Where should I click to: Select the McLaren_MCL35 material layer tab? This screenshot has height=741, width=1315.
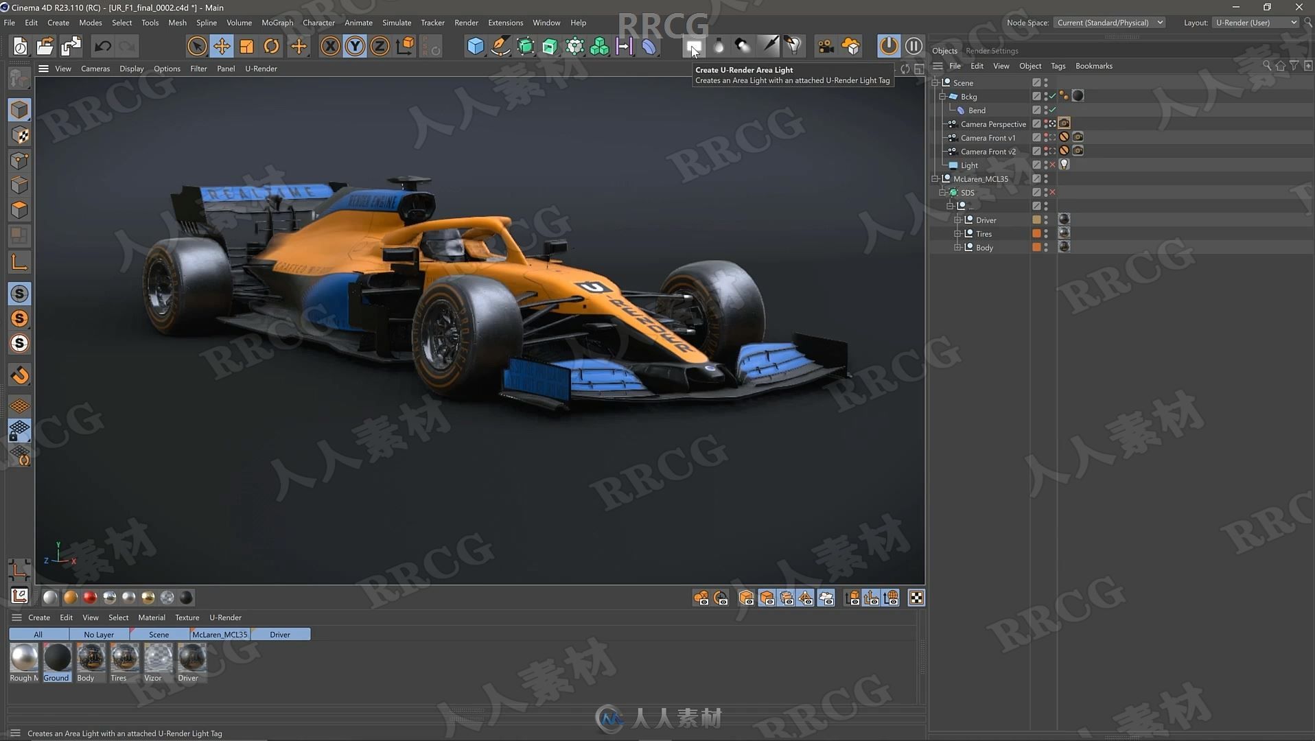click(220, 635)
